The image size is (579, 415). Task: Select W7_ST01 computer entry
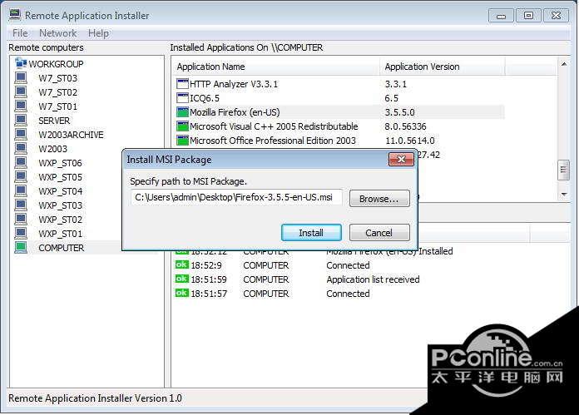coord(58,106)
